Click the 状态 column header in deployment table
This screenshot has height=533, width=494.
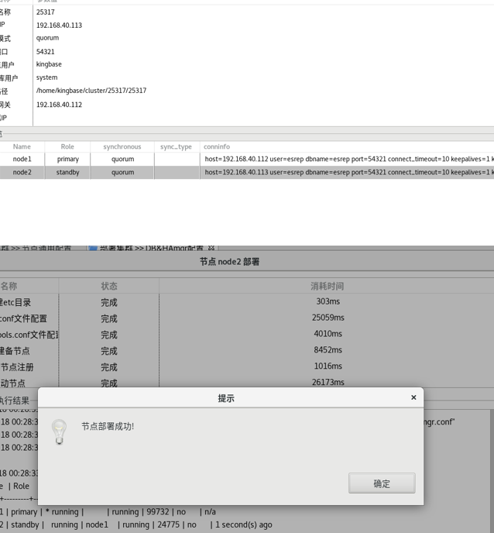pyautogui.click(x=108, y=286)
